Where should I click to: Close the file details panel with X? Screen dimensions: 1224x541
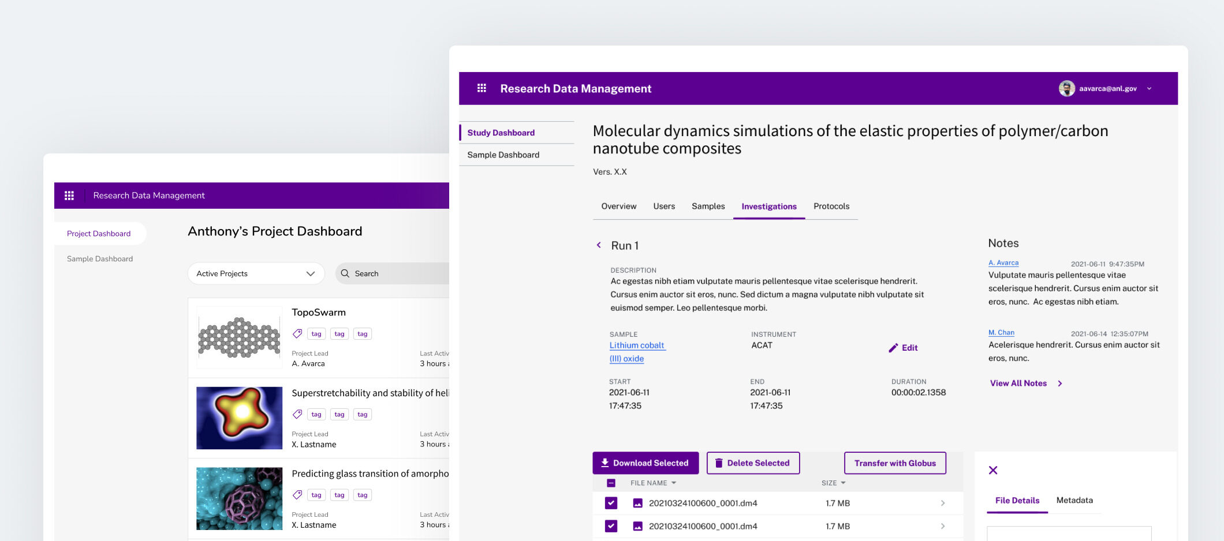click(993, 470)
